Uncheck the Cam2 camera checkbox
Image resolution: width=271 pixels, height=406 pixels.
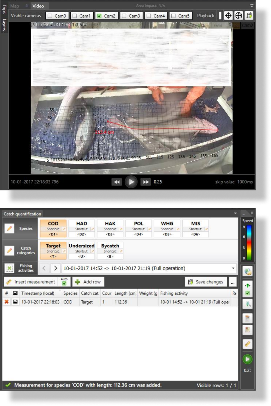click(x=99, y=16)
